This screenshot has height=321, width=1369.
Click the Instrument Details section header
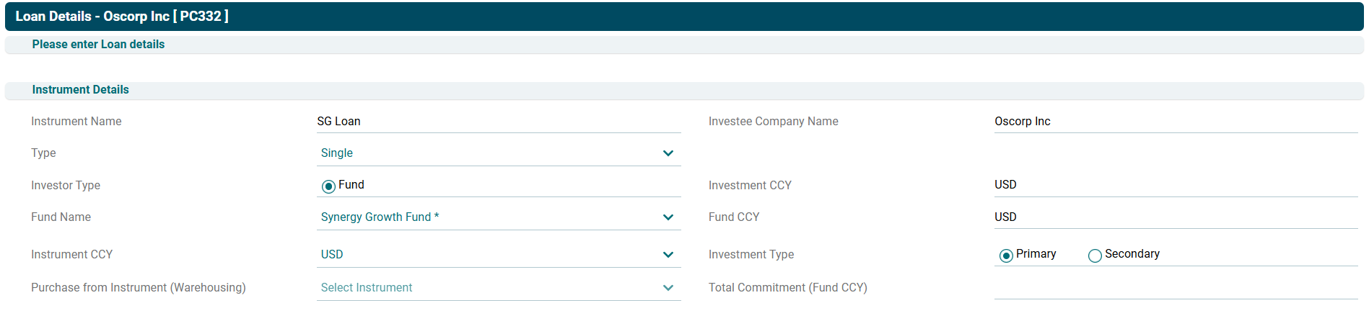point(80,90)
